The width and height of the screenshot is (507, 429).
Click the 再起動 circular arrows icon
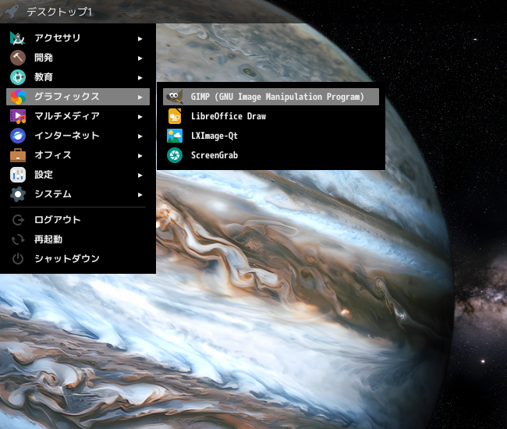18,239
